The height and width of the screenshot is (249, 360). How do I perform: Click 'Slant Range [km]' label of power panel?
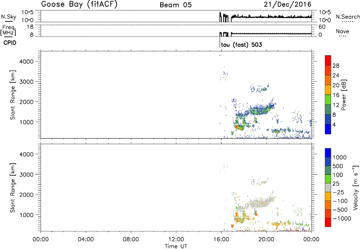pos(13,95)
